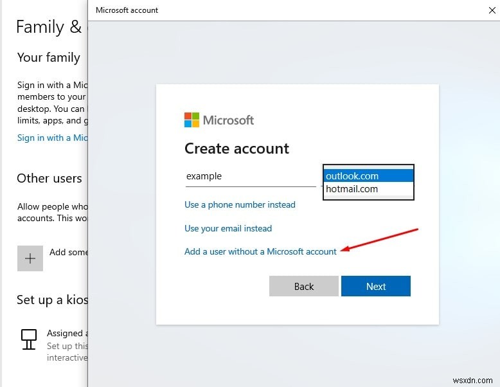Click the Create account heading text

237,148
